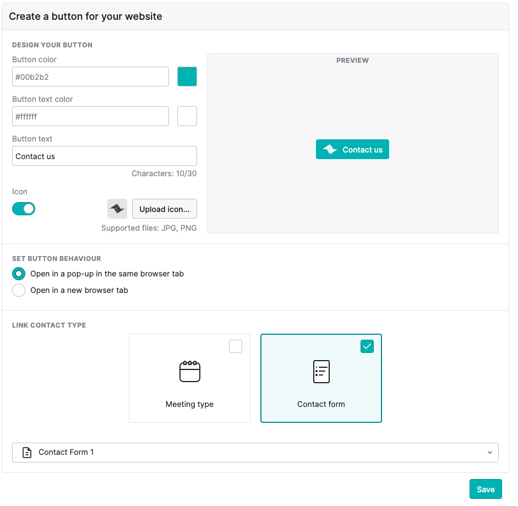Uncheck the Contact form checkbox
The image size is (518, 506).
(367, 346)
